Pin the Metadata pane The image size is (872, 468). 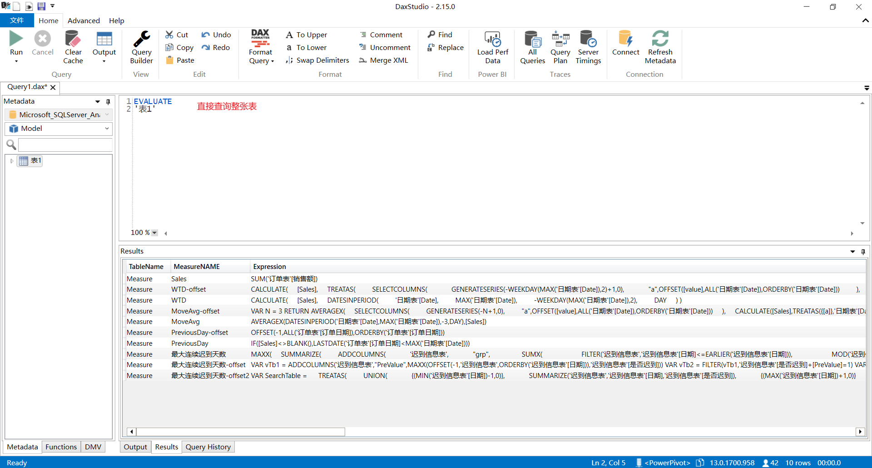pos(108,102)
